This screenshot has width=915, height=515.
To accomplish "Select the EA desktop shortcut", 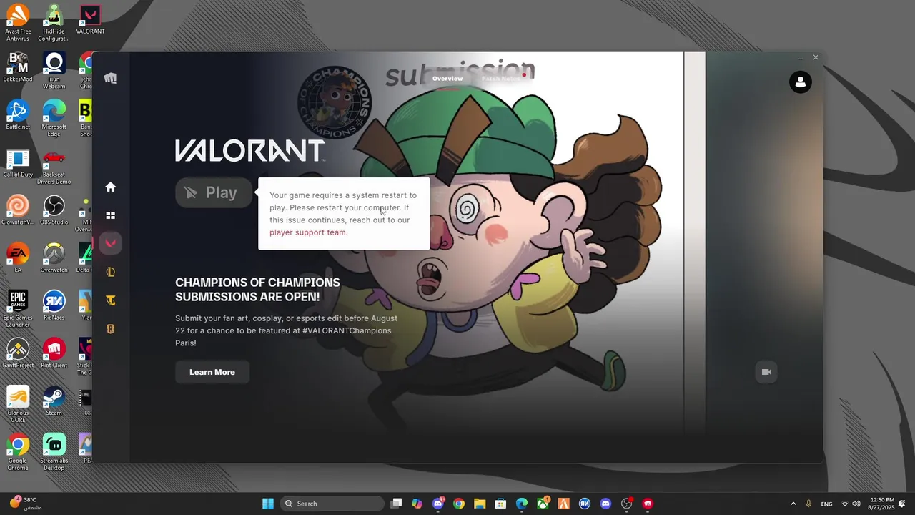I will (18, 258).
